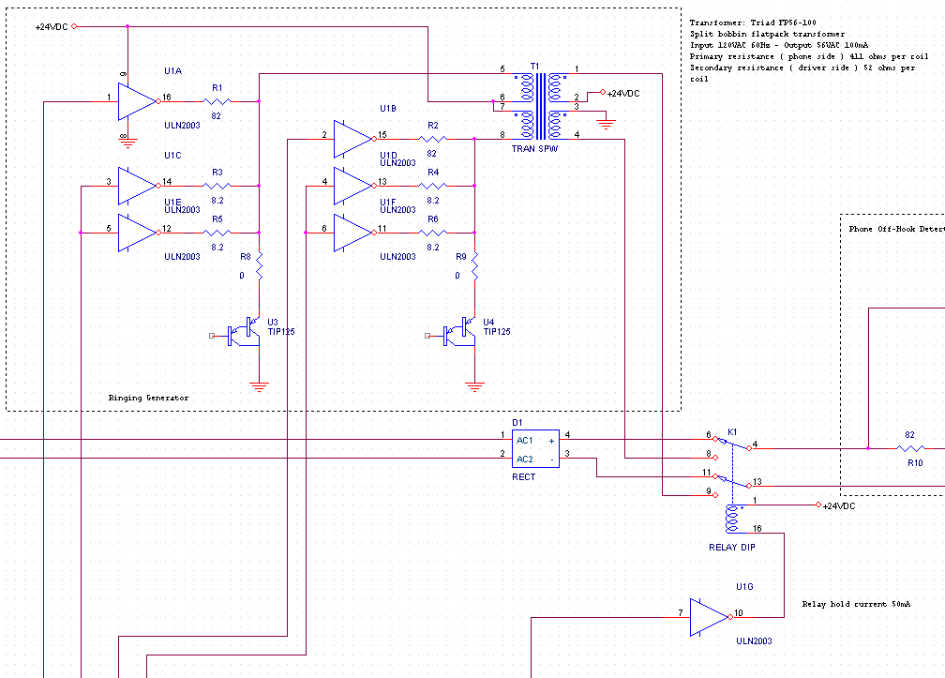Viewport: 945px width, 678px height.
Task: Click the vertical resistor R8 symbol
Action: tap(260, 267)
